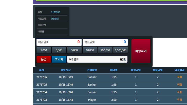The image size is (187, 105).
Task: Add 100,000 to the bet amount
Action: click(x=105, y=50)
